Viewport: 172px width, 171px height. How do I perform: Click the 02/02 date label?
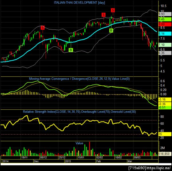pyautogui.click(x=99, y=158)
